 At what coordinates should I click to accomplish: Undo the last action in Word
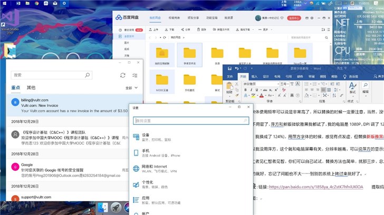(236, 69)
